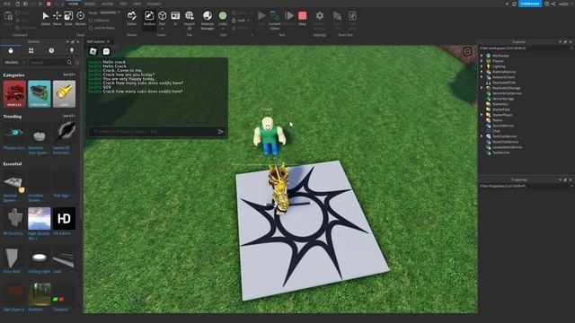Select ServerStorage in Explorer
575x323 pixels.
tap(503, 99)
